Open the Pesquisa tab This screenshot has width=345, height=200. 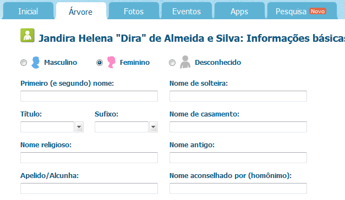pos(302,11)
